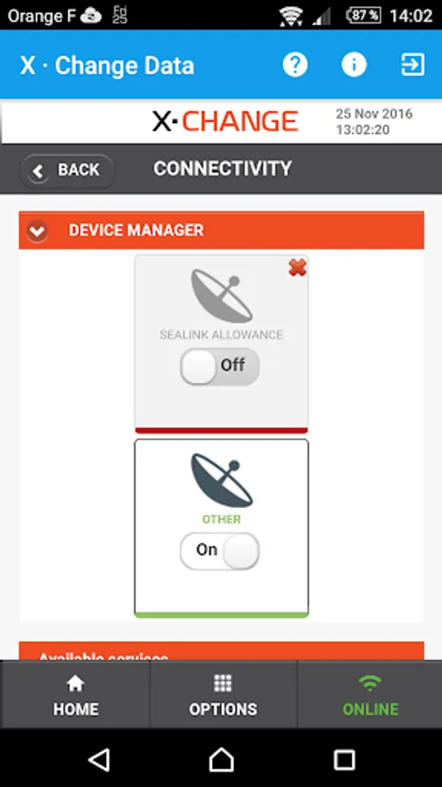The width and height of the screenshot is (442, 787).
Task: Go to the HOME tab
Action: (75, 694)
